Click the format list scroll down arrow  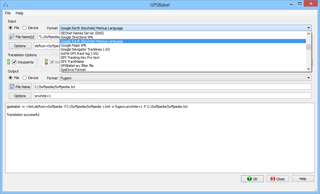[308, 69]
